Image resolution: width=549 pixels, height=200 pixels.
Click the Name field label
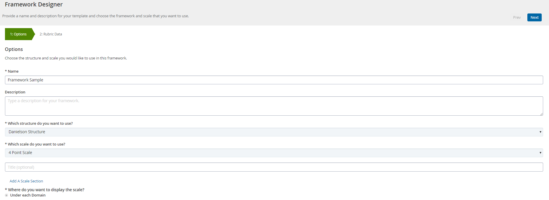click(x=13, y=71)
